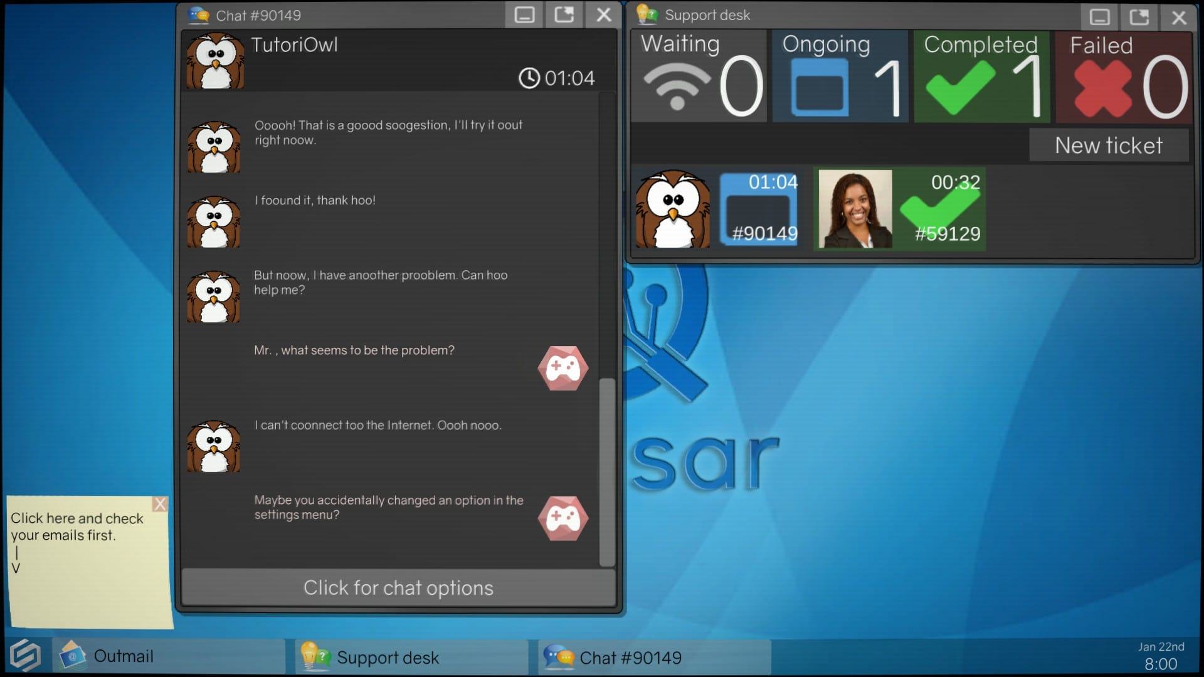
Task: Open Outmail from the taskbar
Action: coord(169,656)
